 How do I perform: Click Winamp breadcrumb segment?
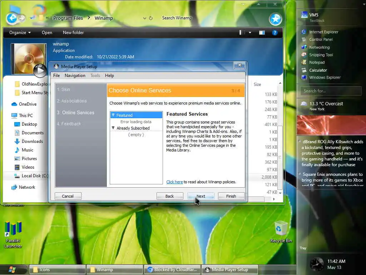pyautogui.click(x=104, y=18)
